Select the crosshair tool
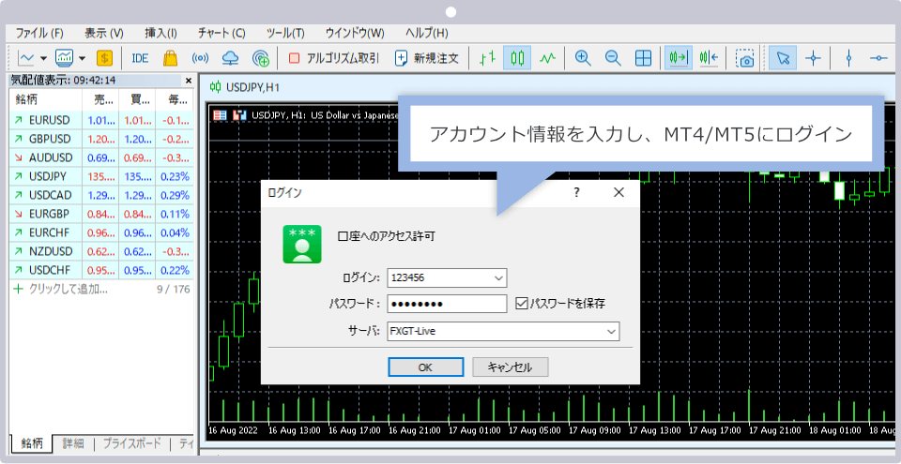 pos(813,58)
